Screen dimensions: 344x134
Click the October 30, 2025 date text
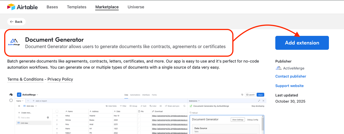[290, 101]
